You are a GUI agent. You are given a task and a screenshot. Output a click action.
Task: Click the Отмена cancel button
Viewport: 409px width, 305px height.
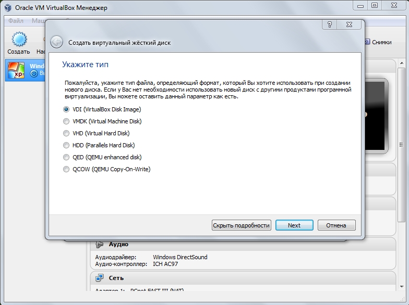(336, 225)
